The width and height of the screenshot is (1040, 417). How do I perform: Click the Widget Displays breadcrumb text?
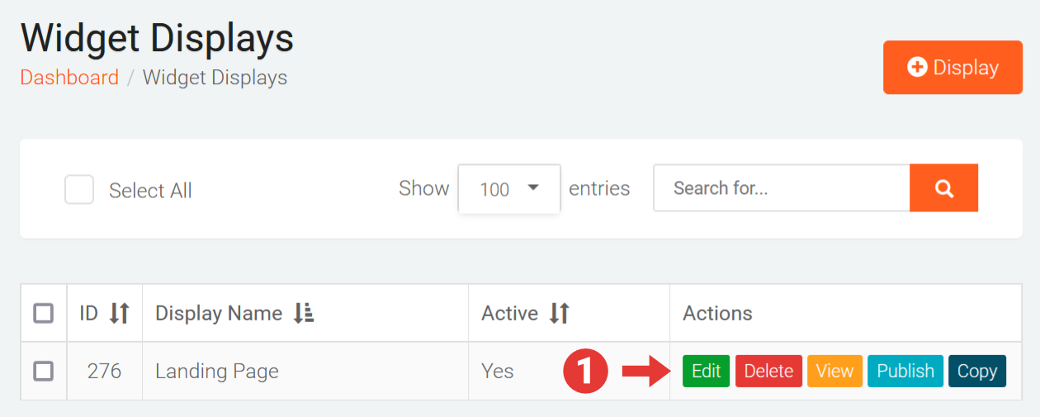215,78
